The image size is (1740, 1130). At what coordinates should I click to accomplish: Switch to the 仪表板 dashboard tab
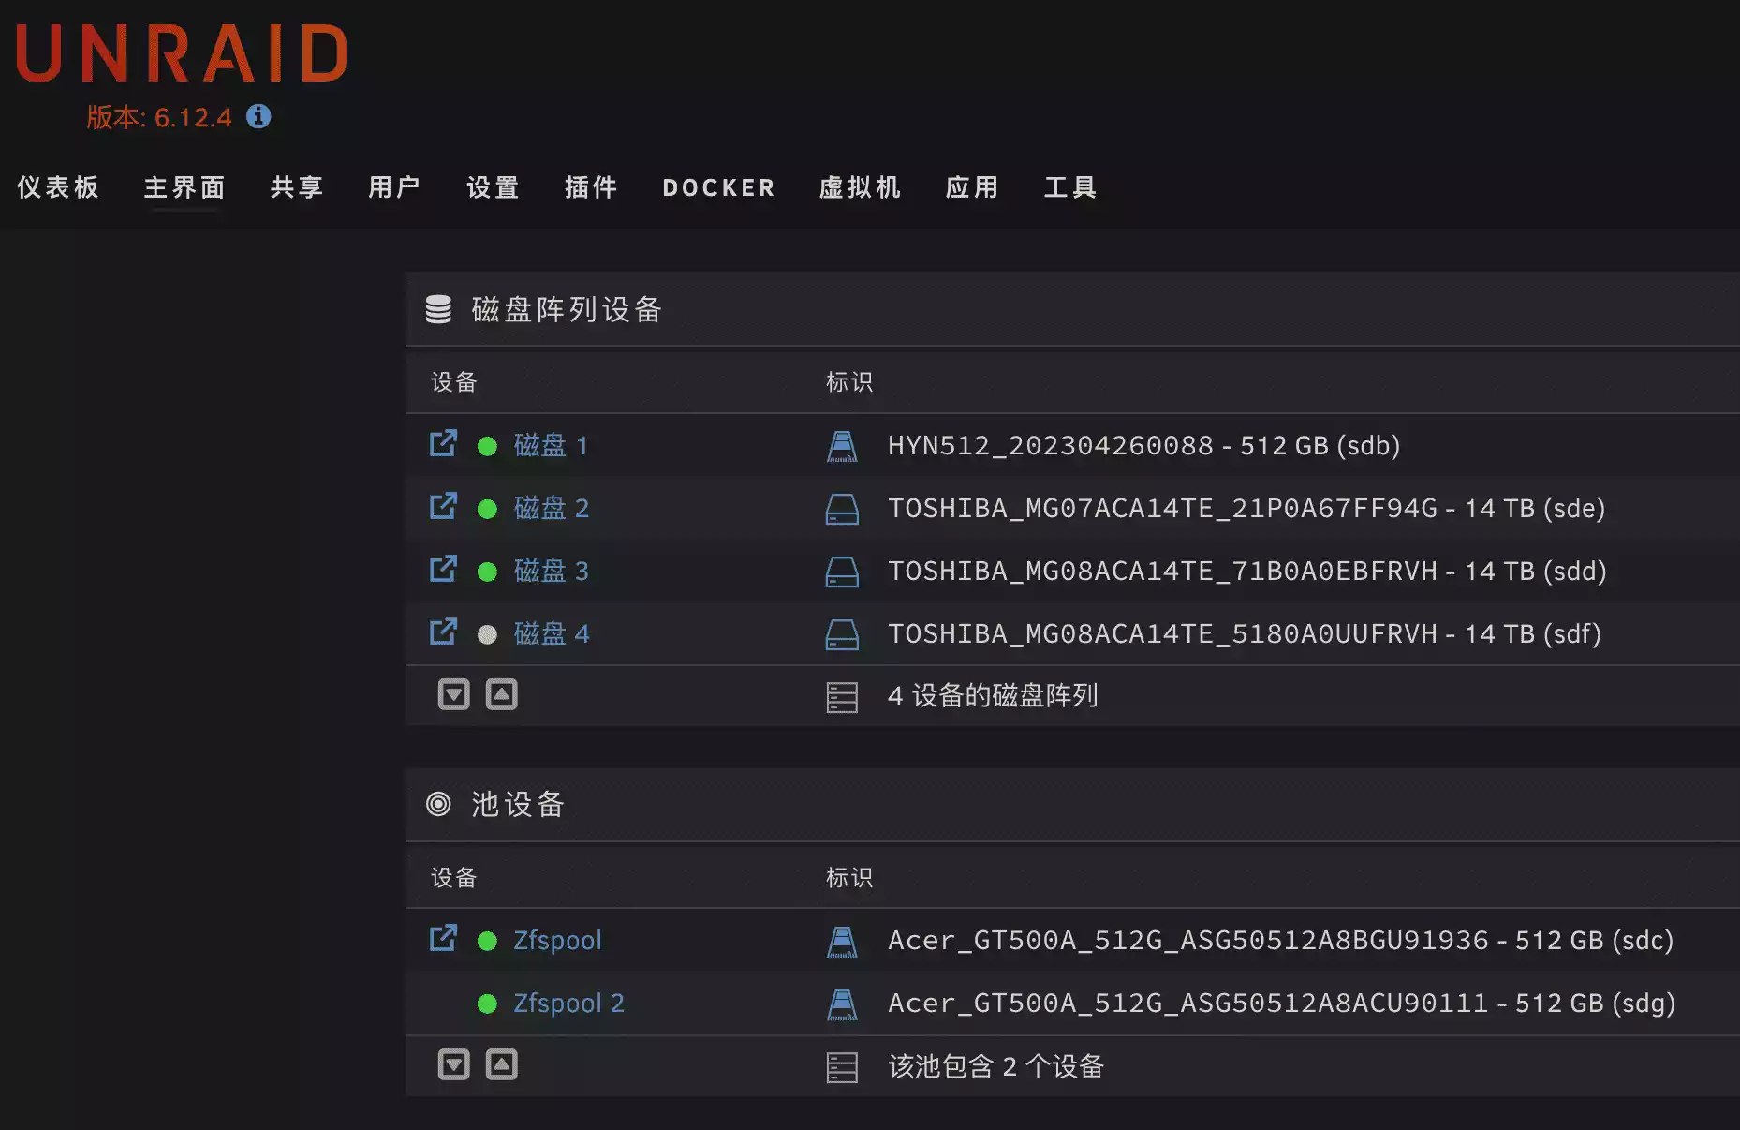(x=58, y=187)
